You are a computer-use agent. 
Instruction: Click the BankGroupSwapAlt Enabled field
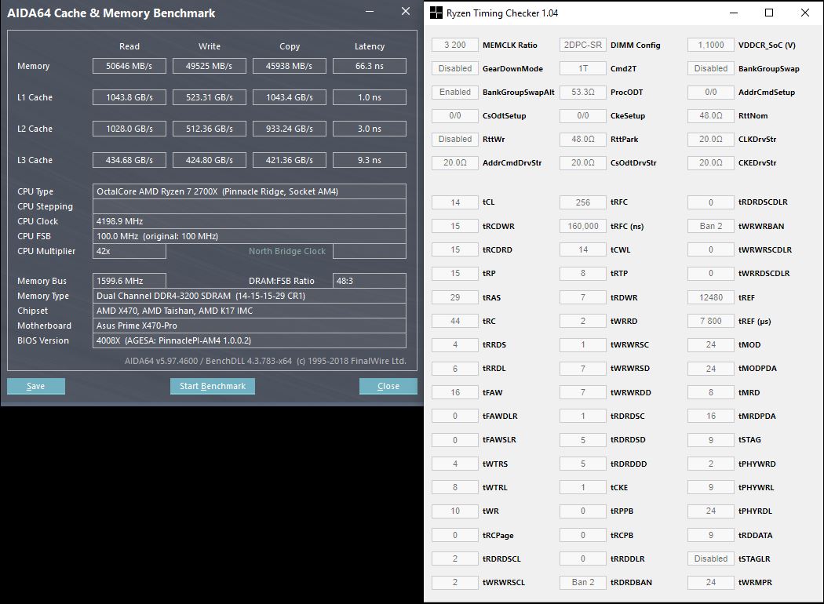coord(455,92)
